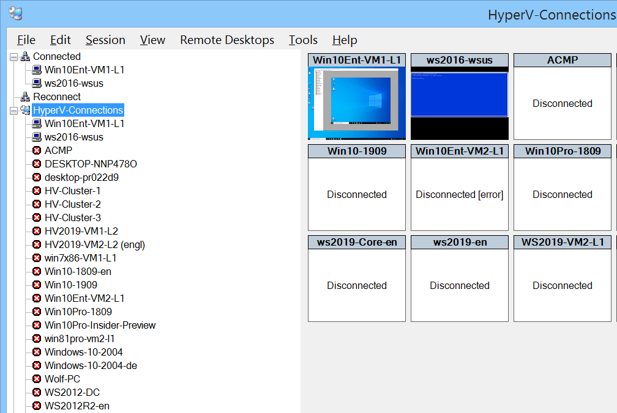
Task: Select Wolf-PC in the tree
Action: pyautogui.click(x=62, y=379)
